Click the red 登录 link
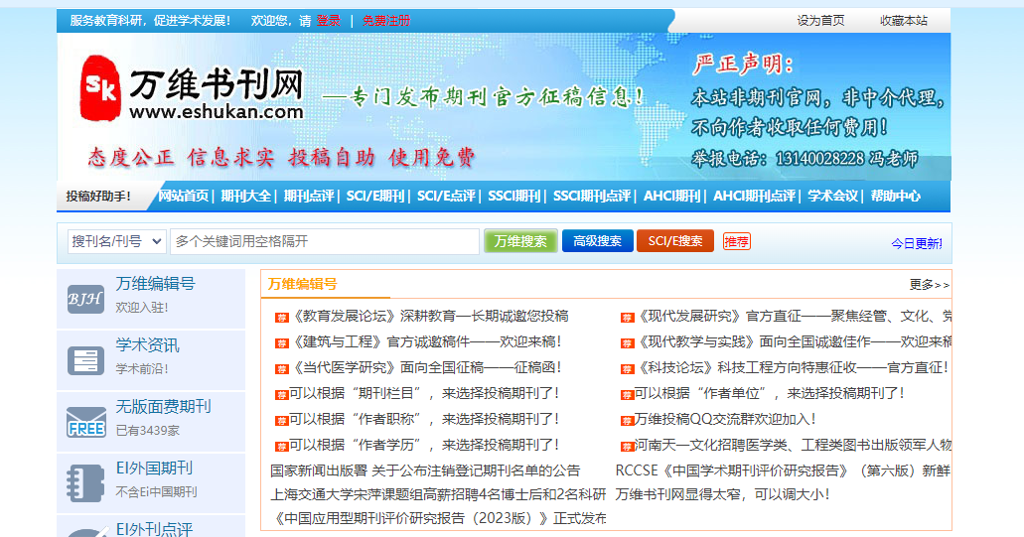Image resolution: width=1024 pixels, height=537 pixels. click(329, 21)
